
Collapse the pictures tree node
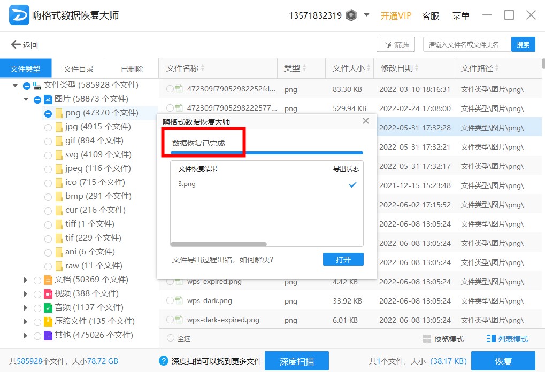tap(26, 99)
